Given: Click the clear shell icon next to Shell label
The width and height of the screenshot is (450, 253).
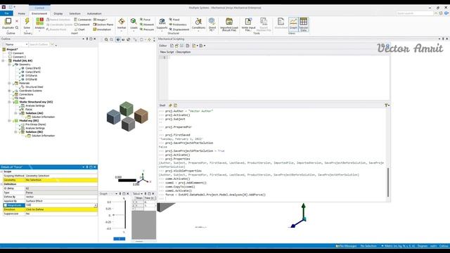Looking at the screenshot, I should (x=170, y=105).
